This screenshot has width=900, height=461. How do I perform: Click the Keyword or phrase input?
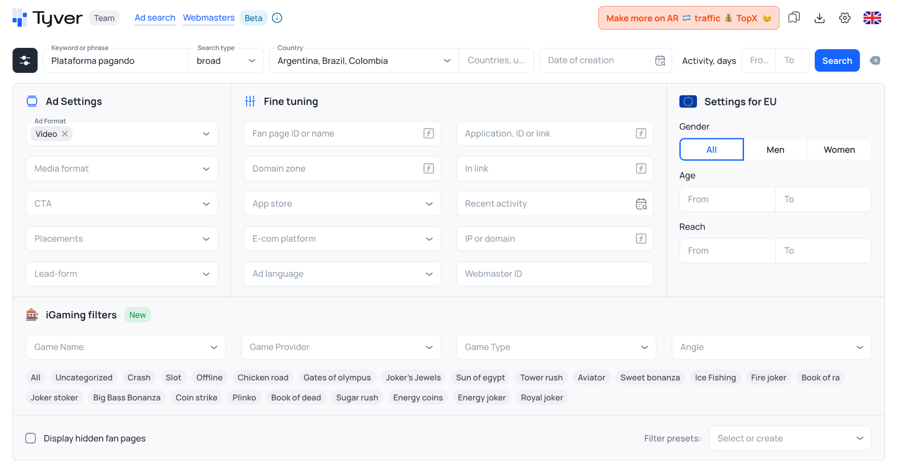point(115,61)
